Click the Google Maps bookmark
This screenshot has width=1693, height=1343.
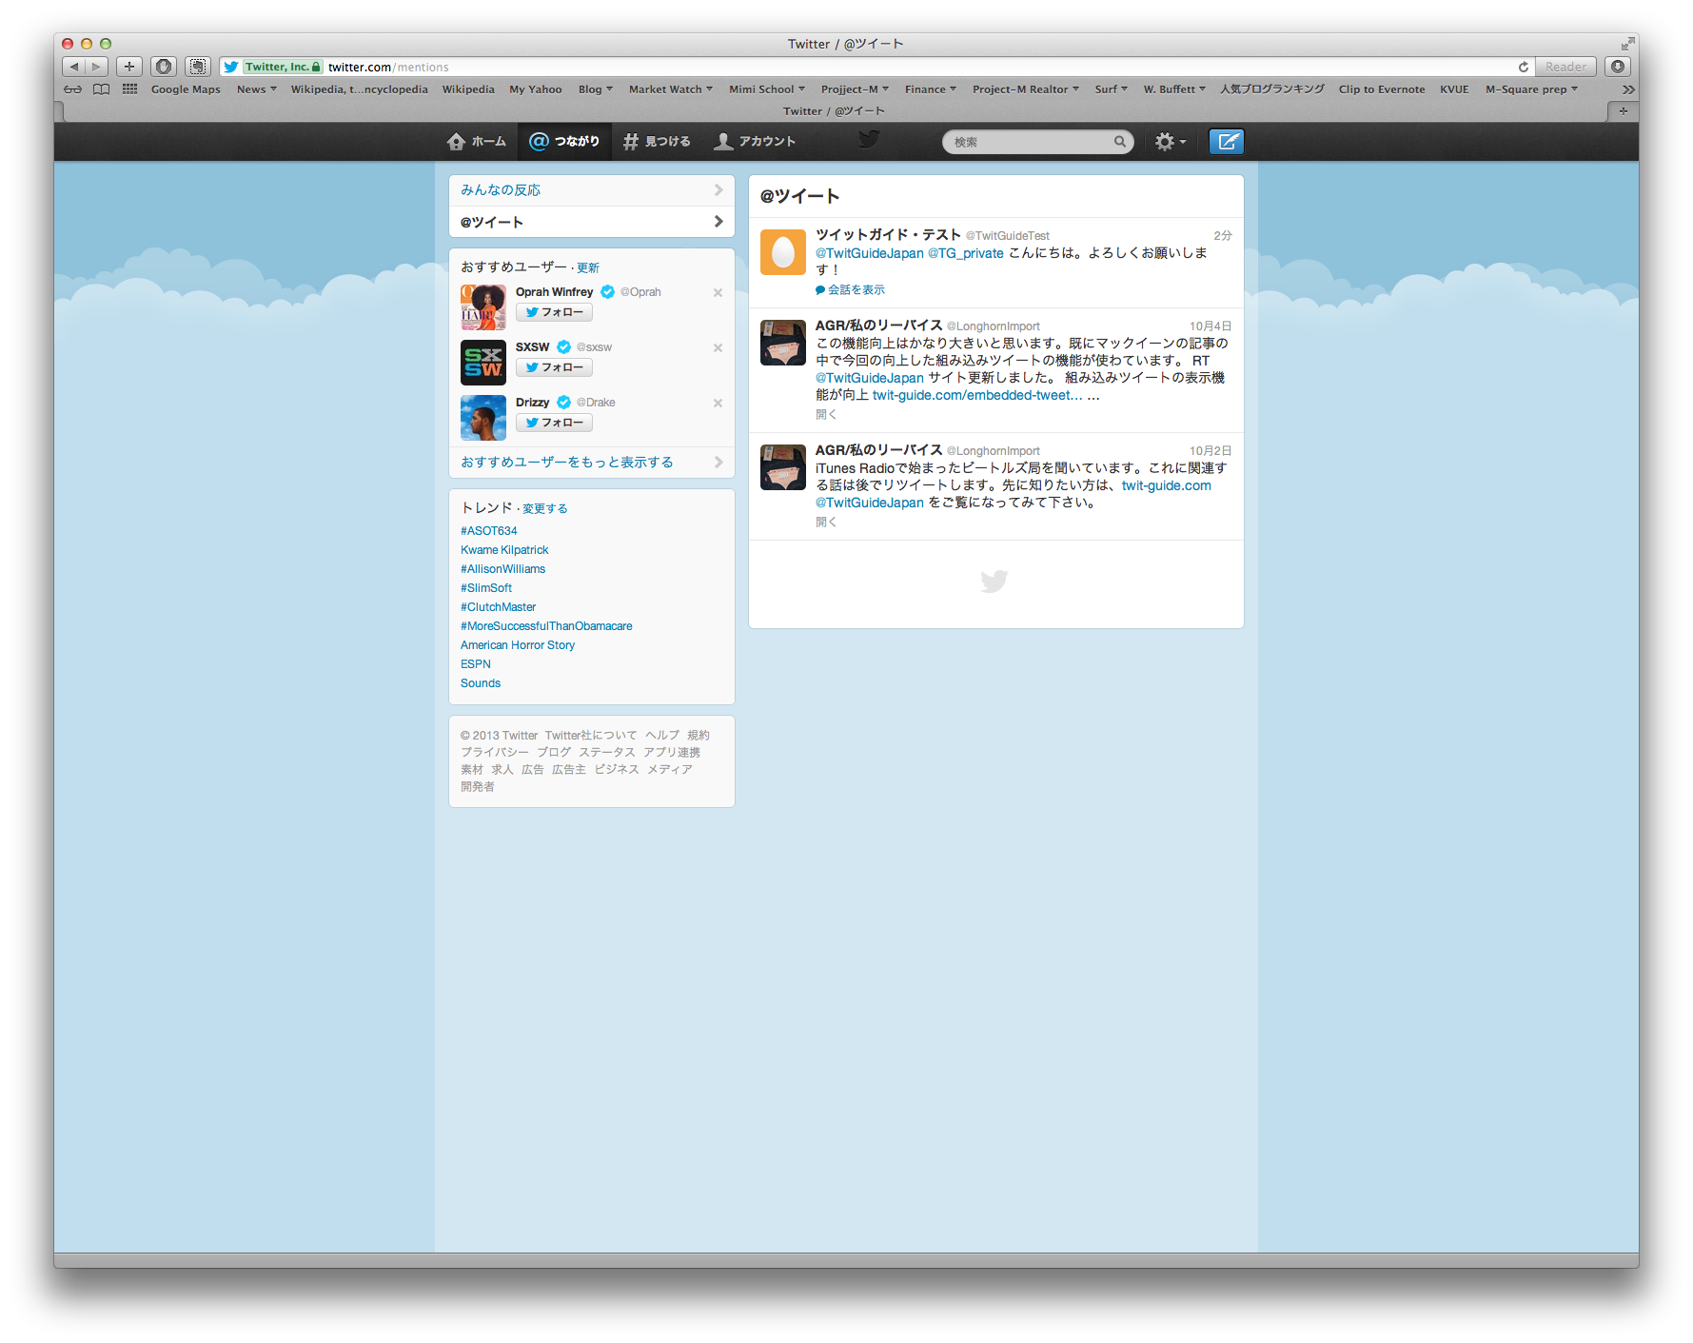(186, 89)
